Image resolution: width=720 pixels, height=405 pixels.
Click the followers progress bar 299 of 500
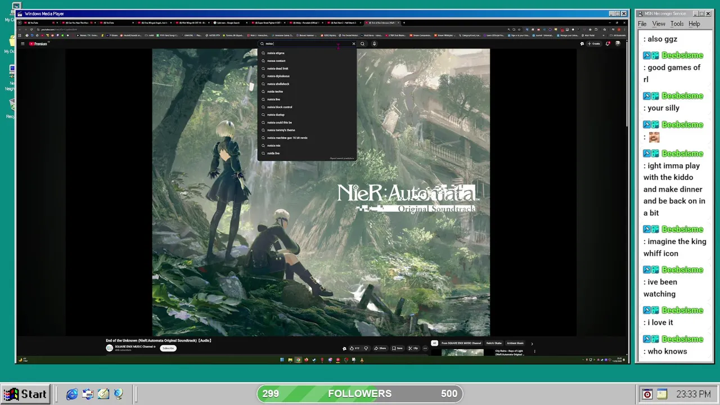(360, 394)
